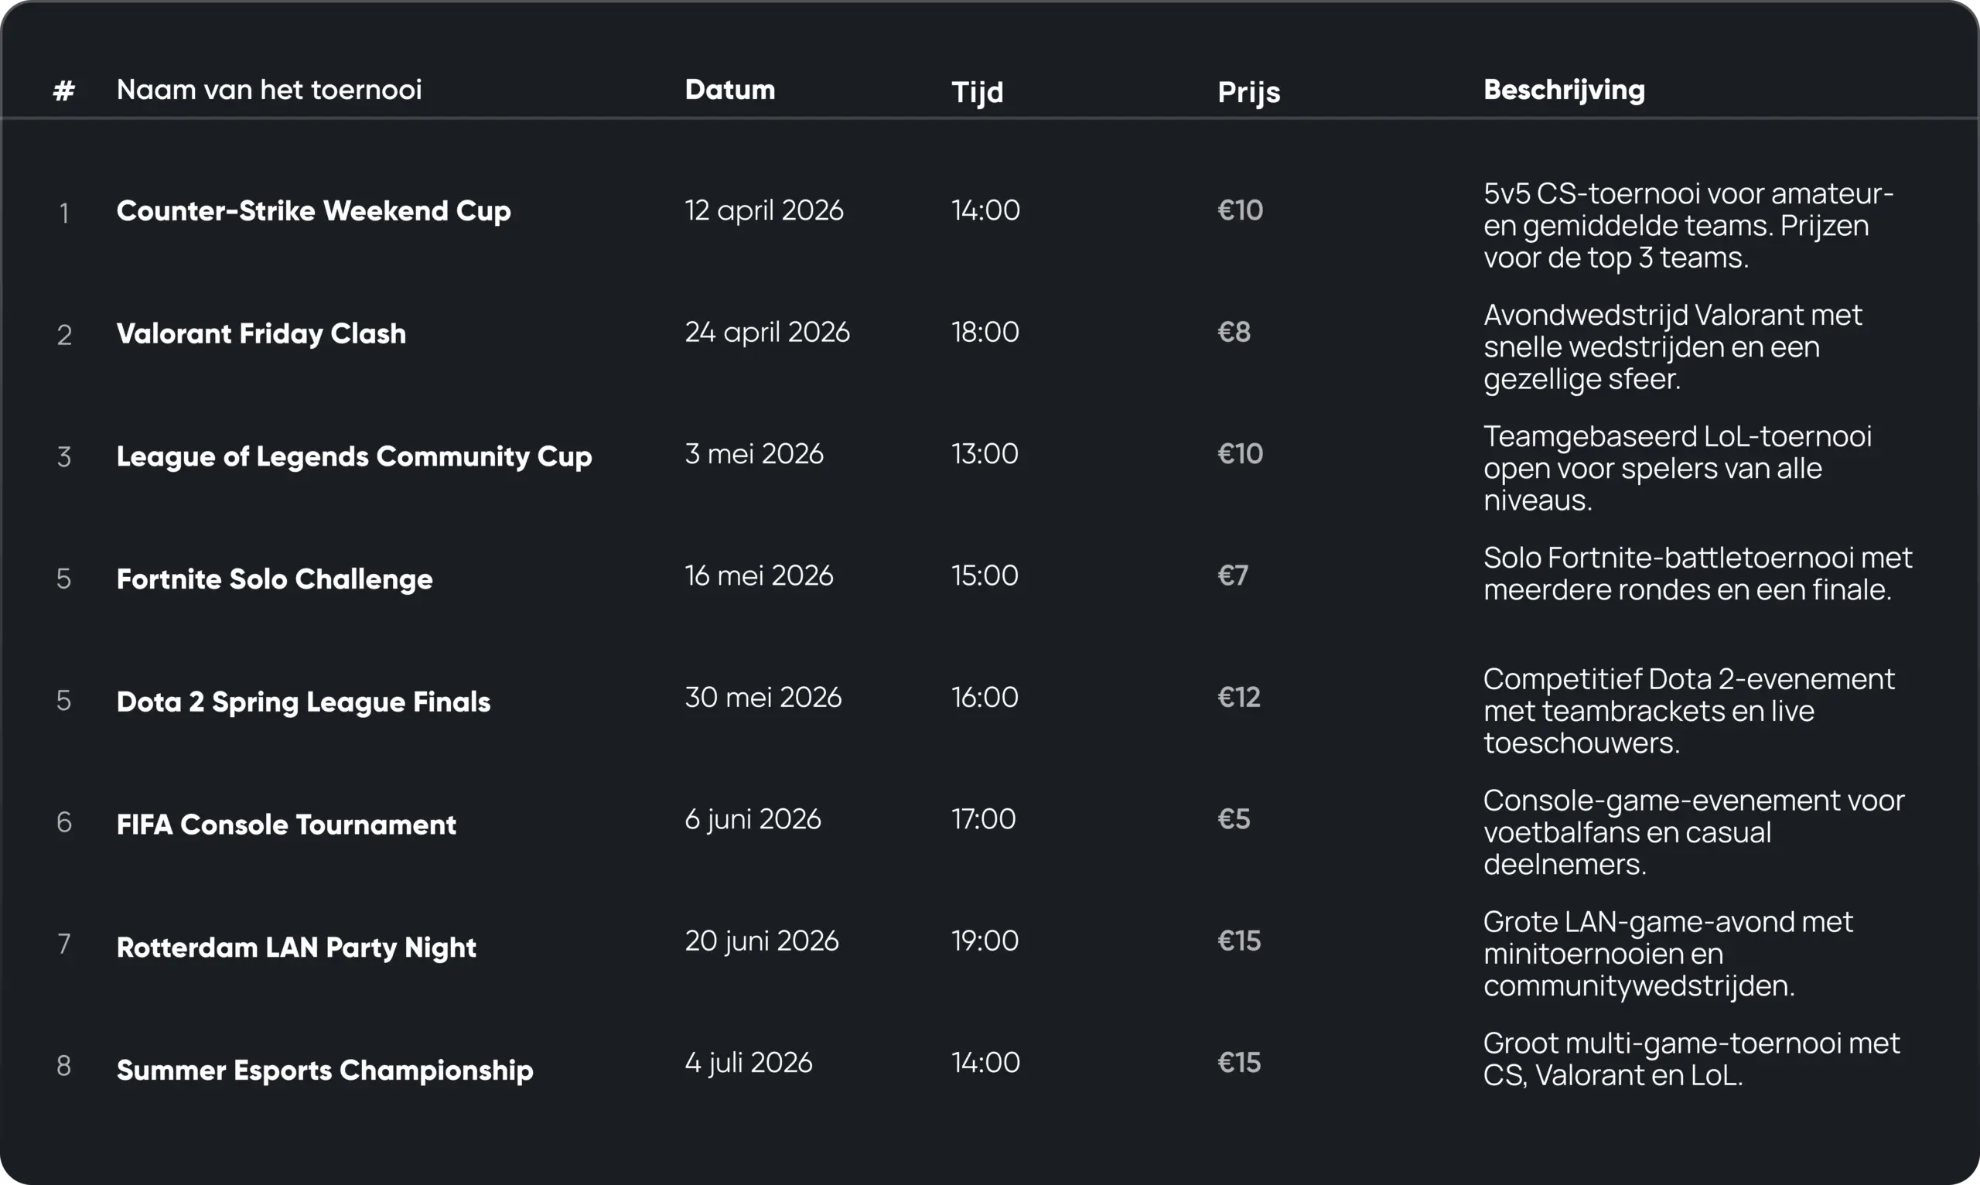Open Fortnite Solo Challenge tournament
The height and width of the screenshot is (1185, 1980).
pos(275,579)
